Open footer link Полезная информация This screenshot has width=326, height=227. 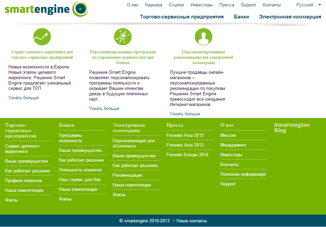[243, 174]
